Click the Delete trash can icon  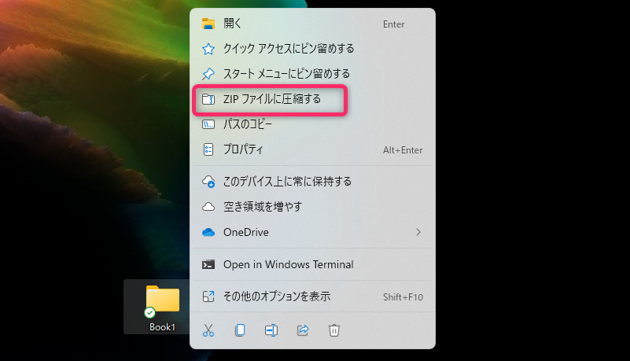click(x=334, y=330)
